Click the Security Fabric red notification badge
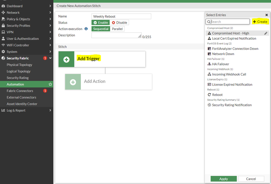The width and height of the screenshot is (271, 184). point(45,58)
